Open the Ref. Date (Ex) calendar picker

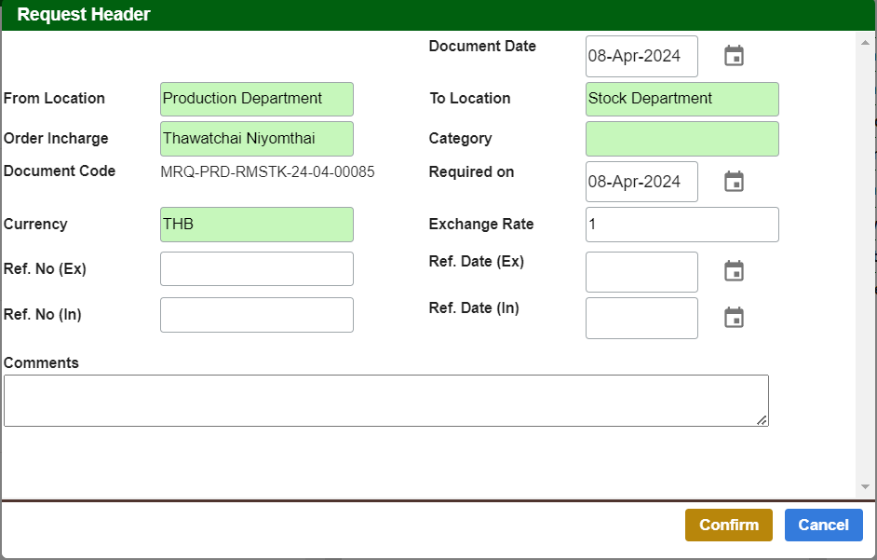[734, 271]
